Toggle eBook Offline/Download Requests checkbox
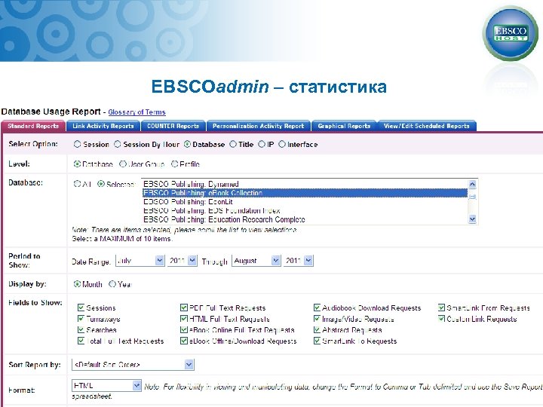The width and height of the screenshot is (543, 407). (x=184, y=341)
